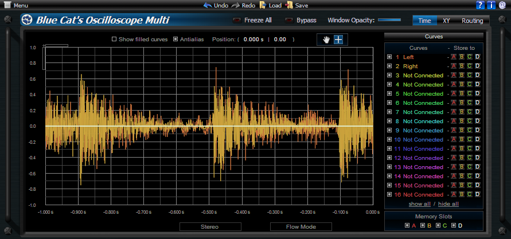Click the Undo arrow icon
This screenshot has height=239, width=511.
click(208, 5)
